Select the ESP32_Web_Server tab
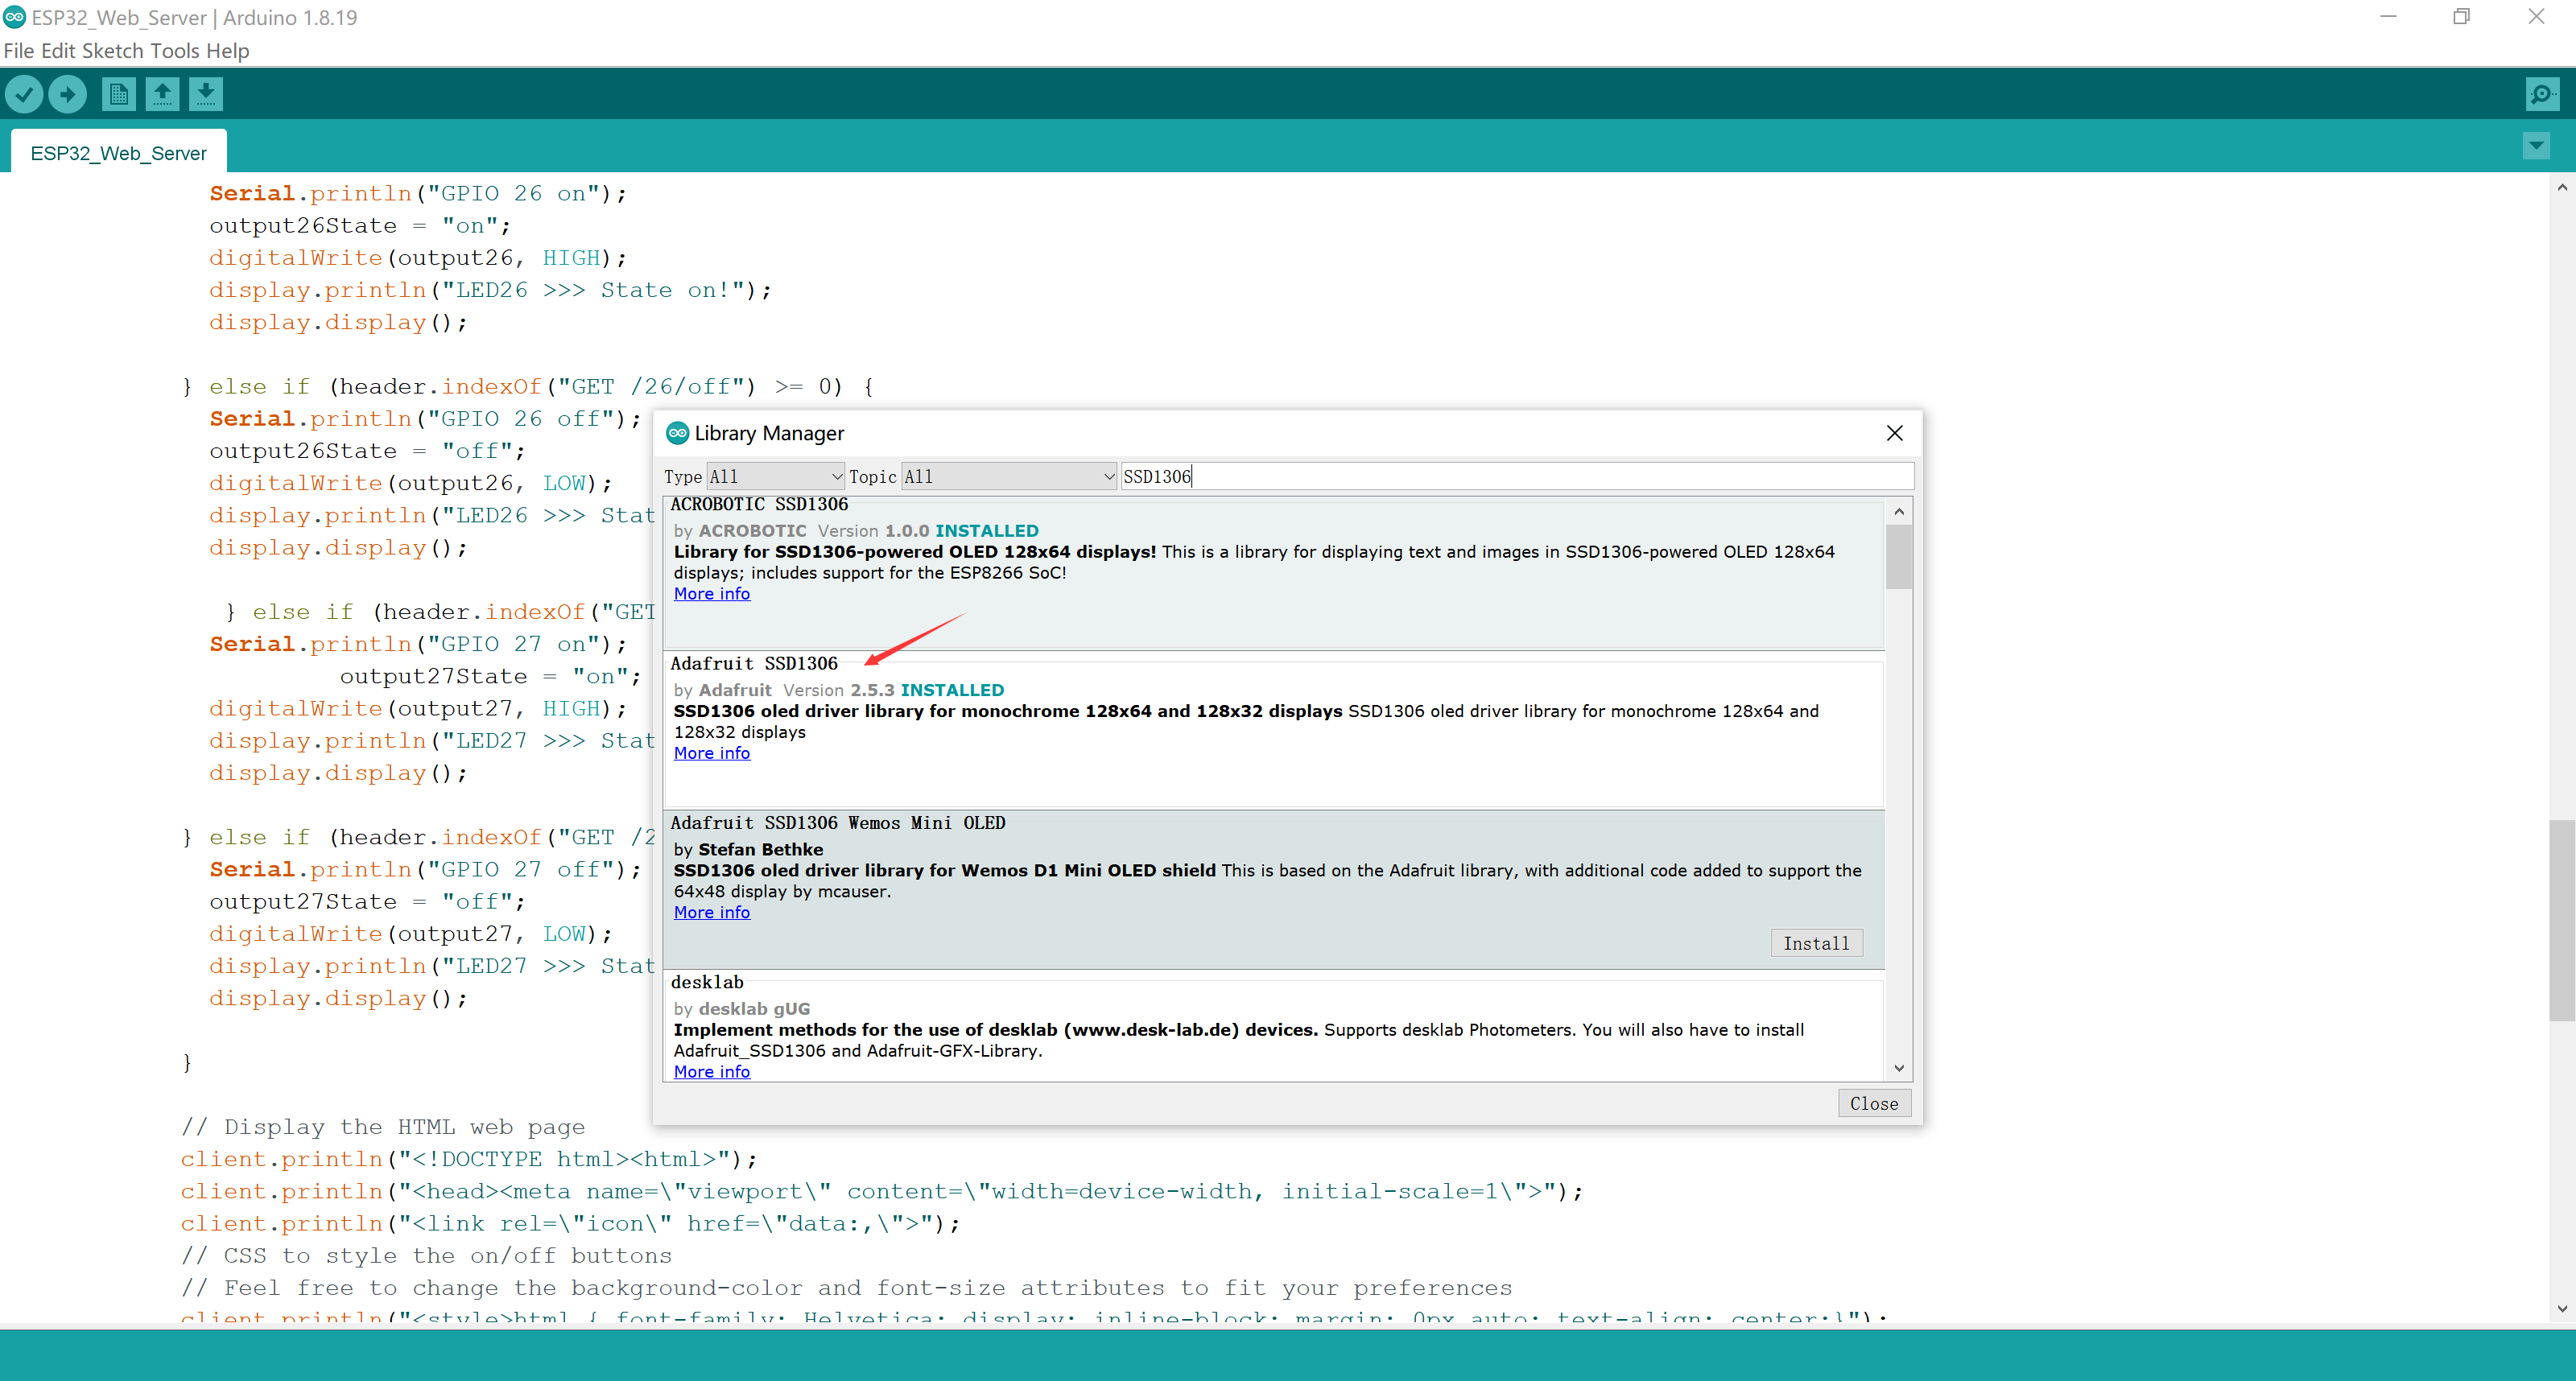2576x1381 pixels. pyautogui.click(x=118, y=153)
